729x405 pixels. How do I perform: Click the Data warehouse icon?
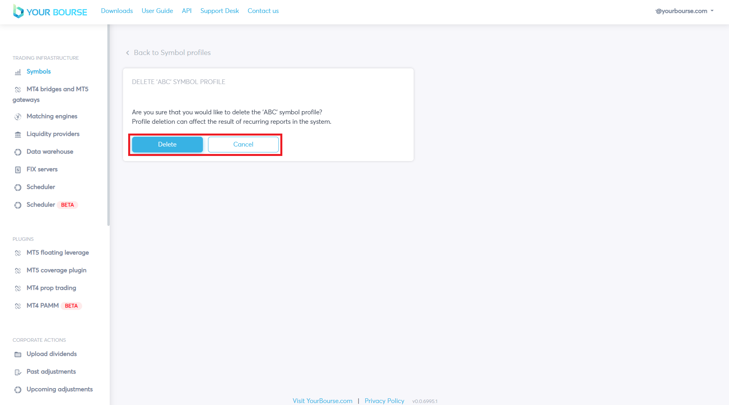point(18,152)
